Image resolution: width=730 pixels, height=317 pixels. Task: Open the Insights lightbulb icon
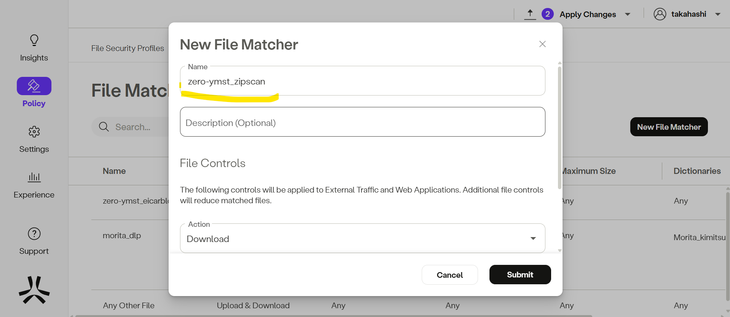(x=34, y=40)
